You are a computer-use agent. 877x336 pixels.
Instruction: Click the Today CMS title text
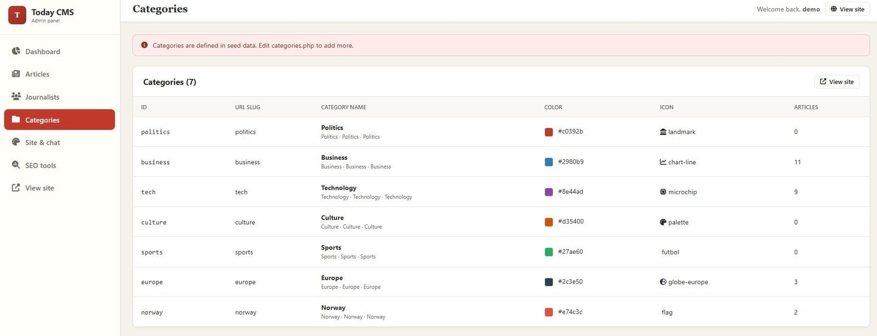pos(53,12)
